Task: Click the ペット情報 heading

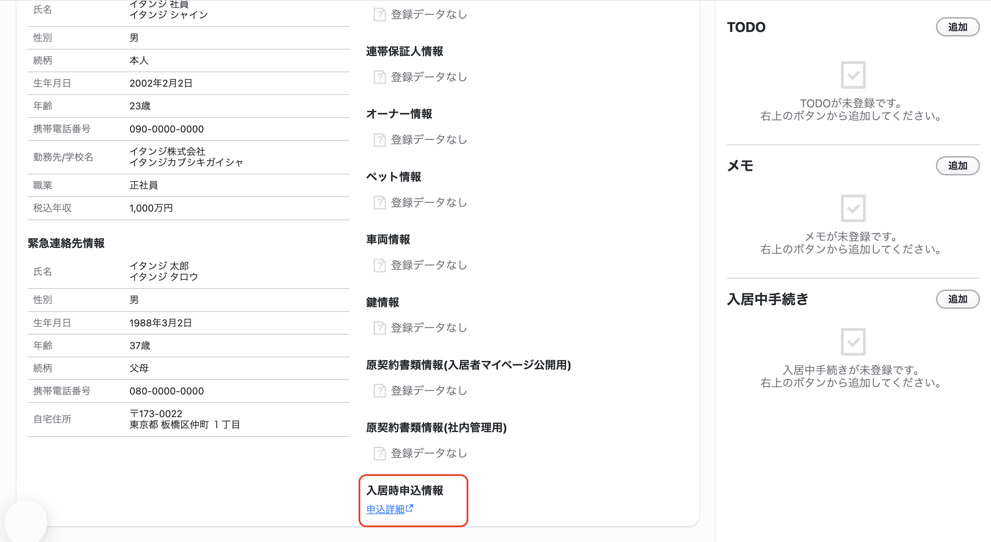Action: click(394, 177)
